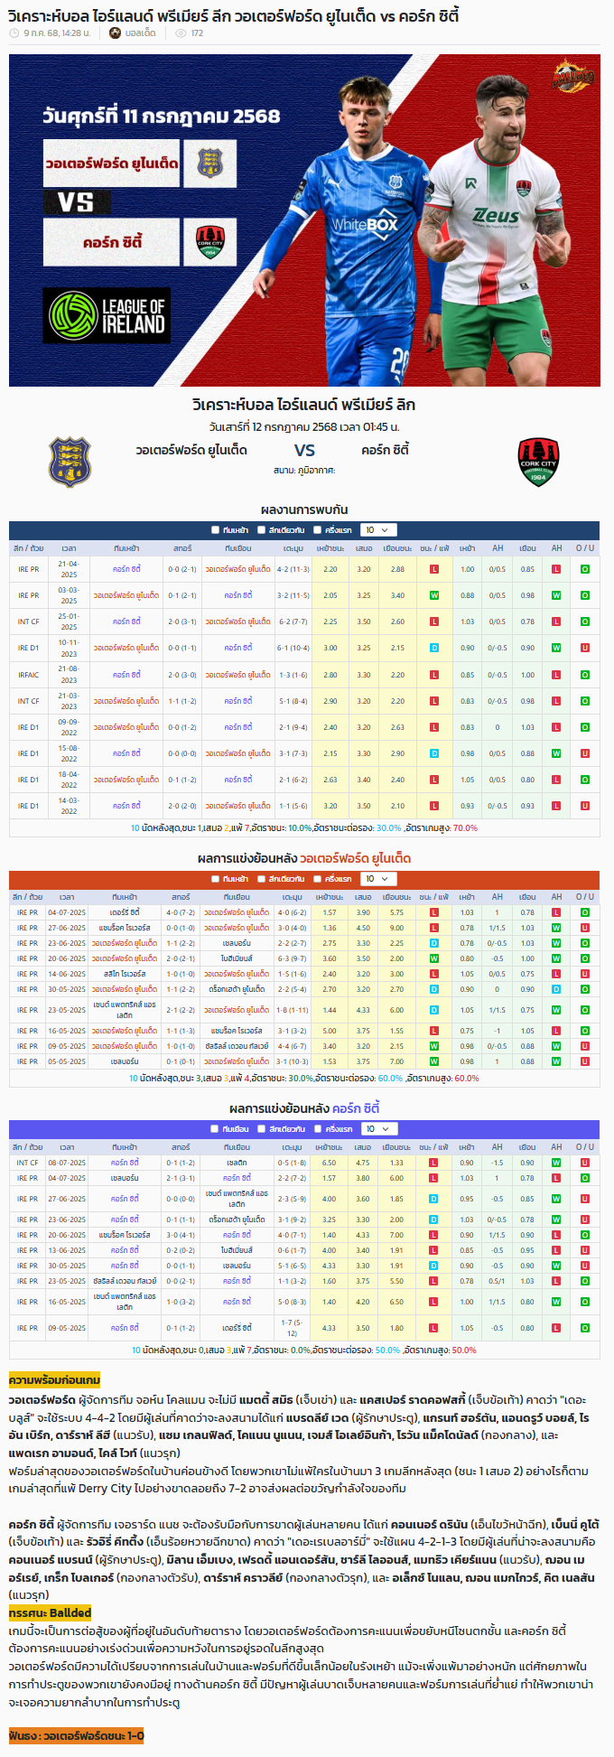Click the O/U column U badge in head-to-head 14-03-2022 row
Image resolution: width=614 pixels, height=1757 pixels.
[585, 806]
